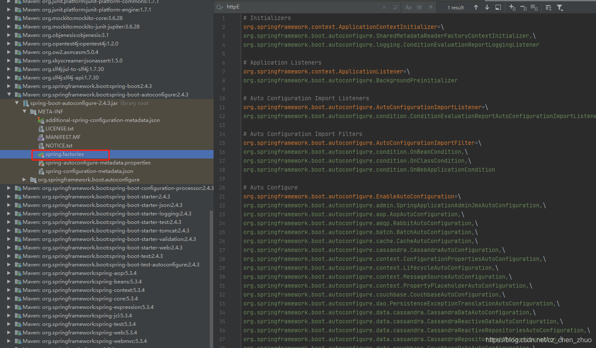Expand Maven spring-boot-starter-web:2.4.3 library
Viewport: 596px width, 348px height.
pyautogui.click(x=9, y=248)
